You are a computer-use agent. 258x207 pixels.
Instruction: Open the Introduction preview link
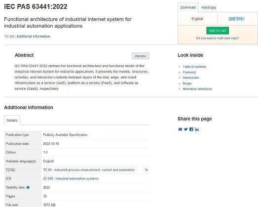[191, 78]
